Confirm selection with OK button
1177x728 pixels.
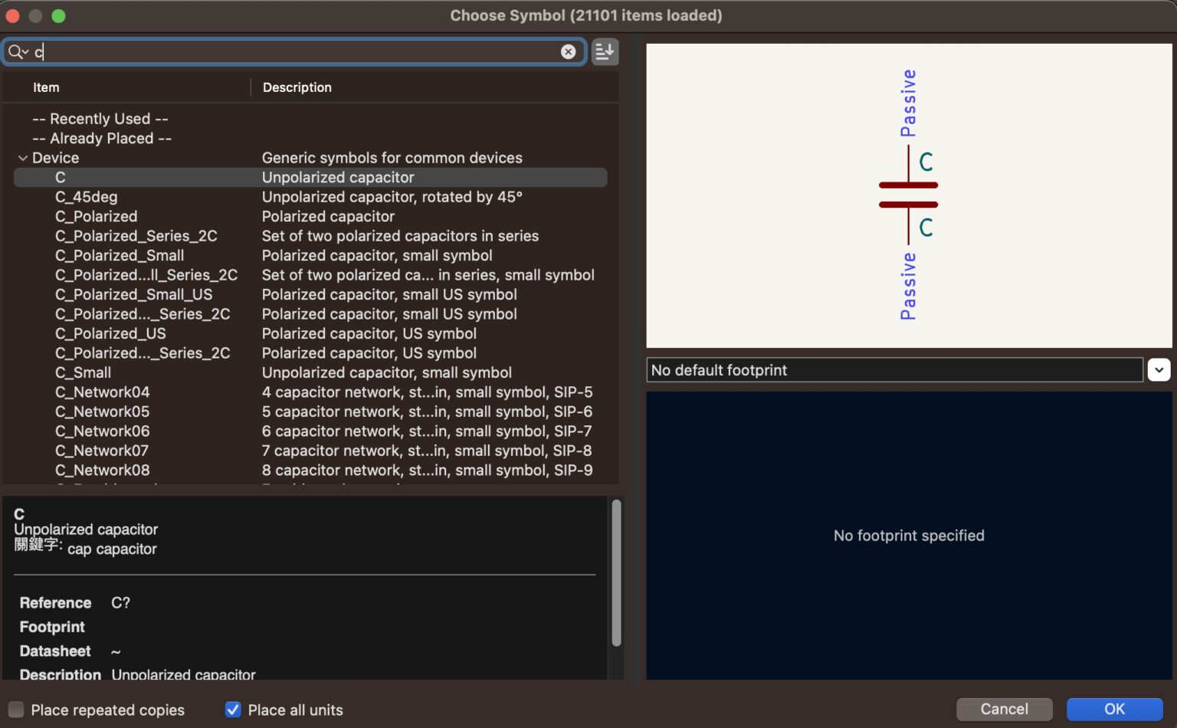tap(1113, 709)
